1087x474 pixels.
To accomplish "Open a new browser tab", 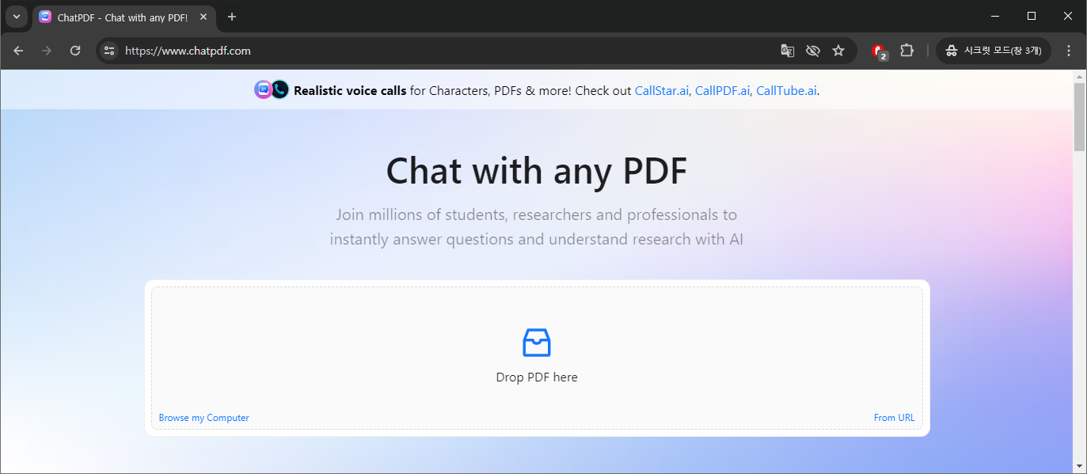I will pyautogui.click(x=232, y=17).
